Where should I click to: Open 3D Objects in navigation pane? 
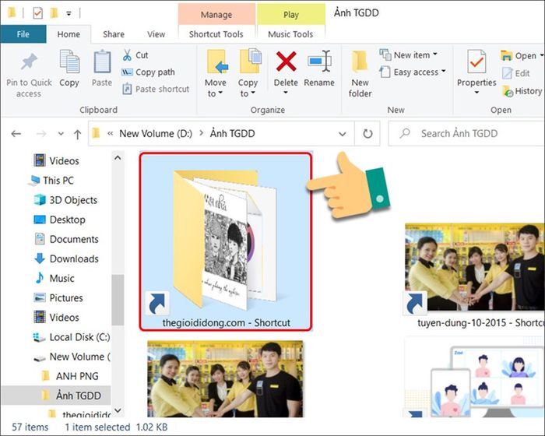(x=65, y=200)
